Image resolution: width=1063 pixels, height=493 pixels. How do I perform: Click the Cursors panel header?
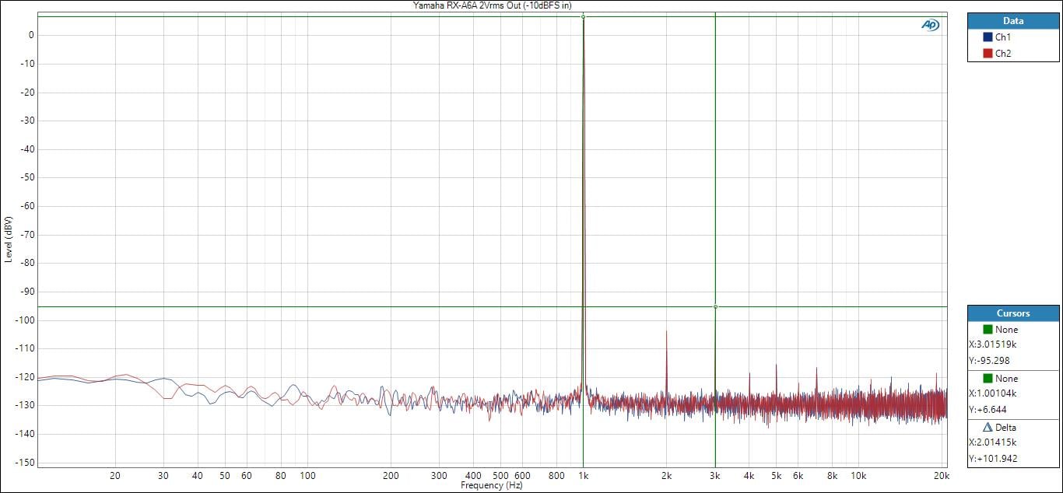[1013, 313]
